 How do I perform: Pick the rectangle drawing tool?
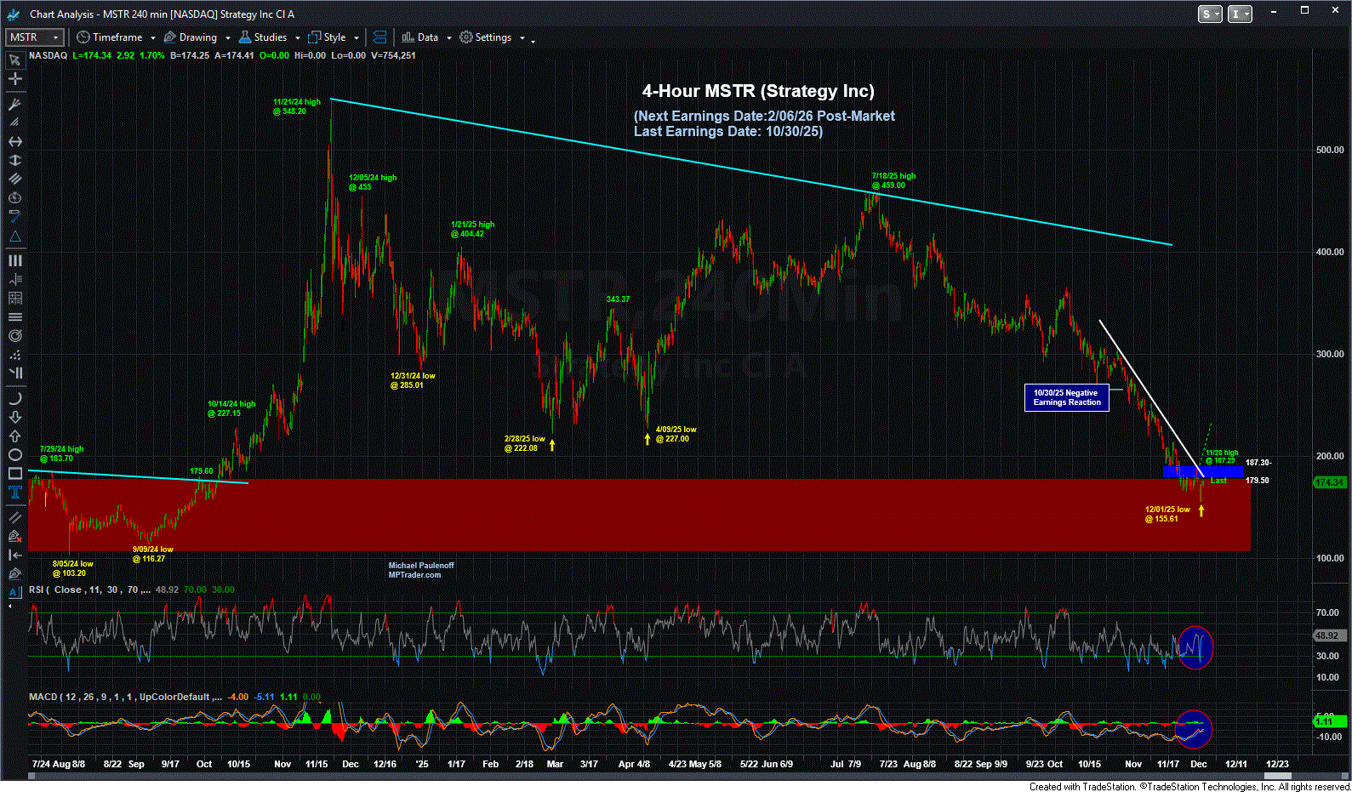[x=14, y=474]
